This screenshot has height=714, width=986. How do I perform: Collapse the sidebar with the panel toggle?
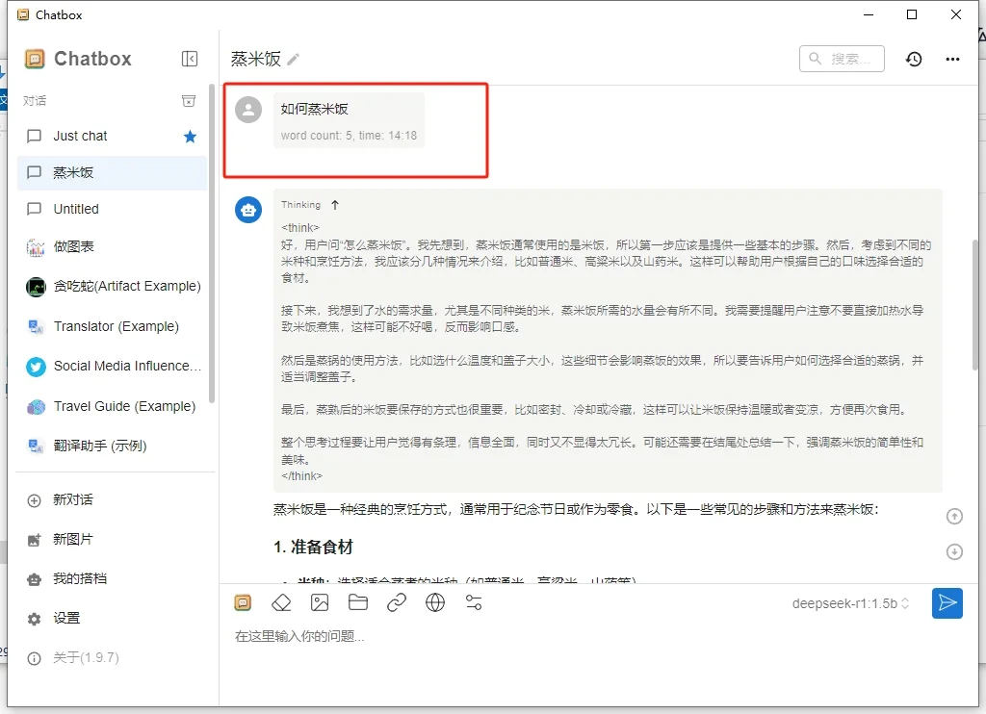coord(189,59)
